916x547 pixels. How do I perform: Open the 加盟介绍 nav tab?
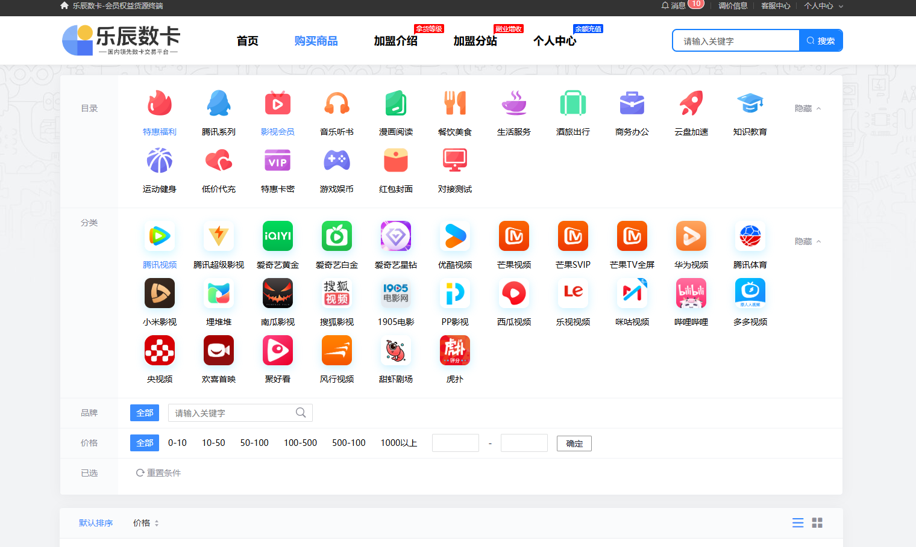[x=396, y=41]
